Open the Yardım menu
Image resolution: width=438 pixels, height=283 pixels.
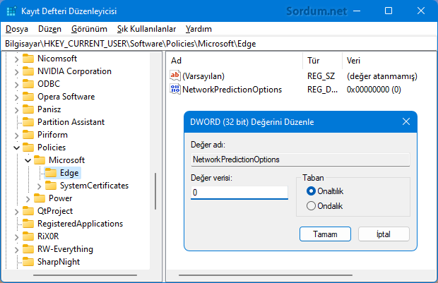199,29
